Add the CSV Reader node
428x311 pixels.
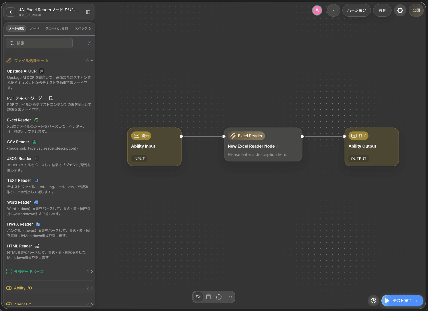click(x=49, y=145)
